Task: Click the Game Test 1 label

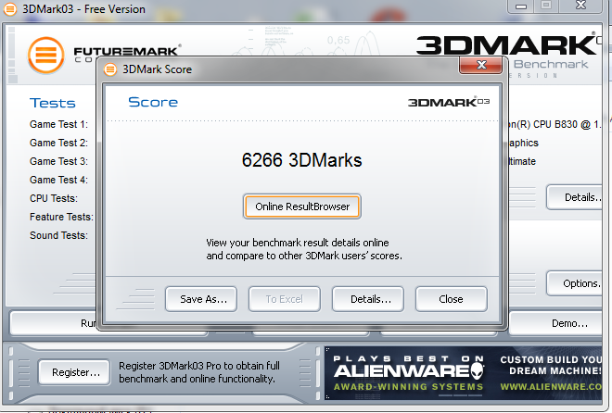Action: point(59,124)
